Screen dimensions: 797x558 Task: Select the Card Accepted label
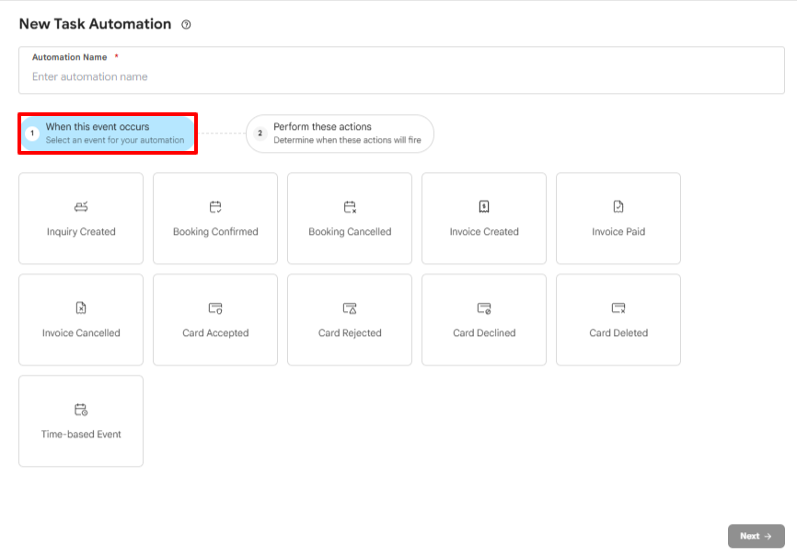[x=215, y=332]
